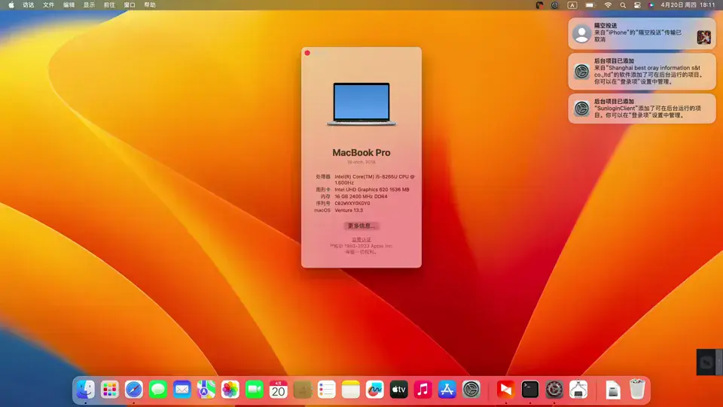Open the 访达 menu

pos(29,5)
